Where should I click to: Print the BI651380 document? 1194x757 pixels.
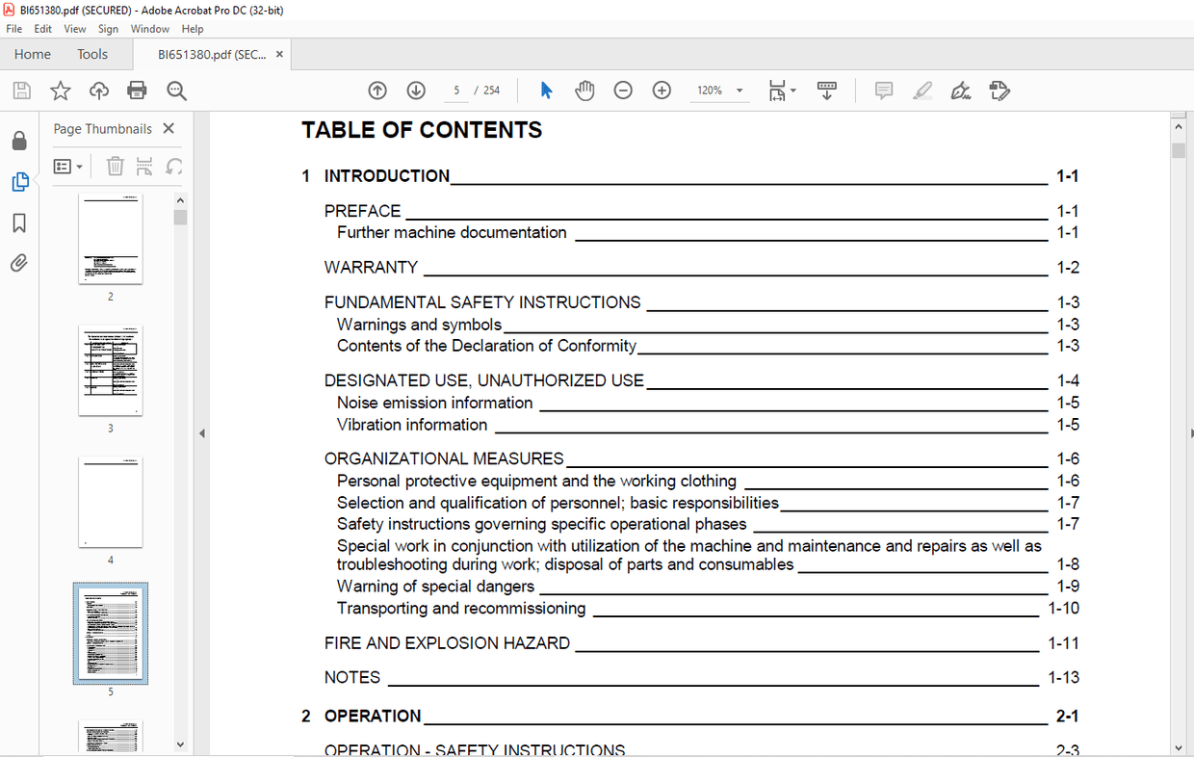tap(137, 90)
